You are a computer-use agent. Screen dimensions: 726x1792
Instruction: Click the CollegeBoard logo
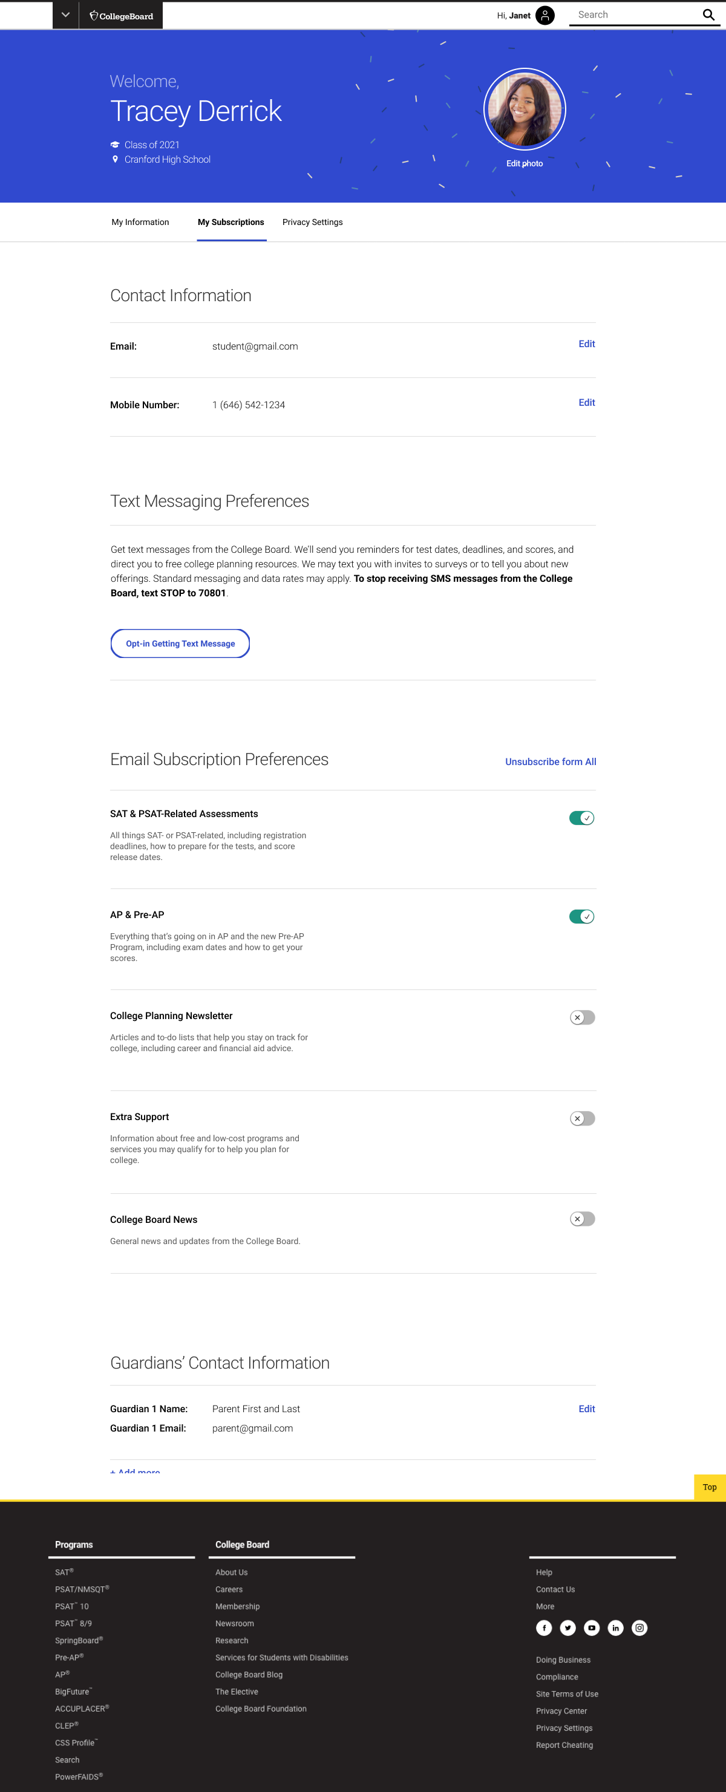click(121, 15)
